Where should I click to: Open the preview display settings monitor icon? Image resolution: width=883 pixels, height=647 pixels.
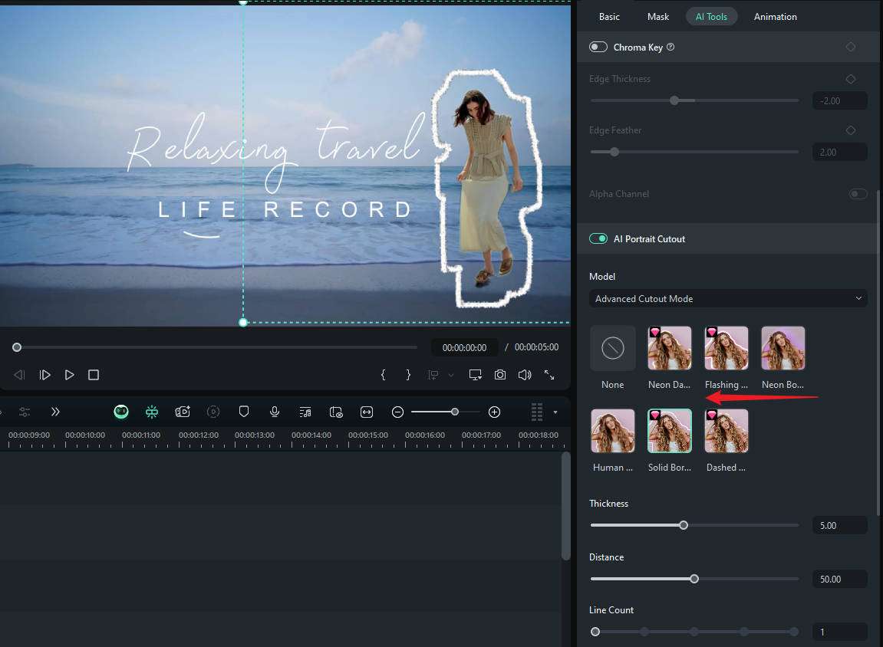(x=476, y=375)
